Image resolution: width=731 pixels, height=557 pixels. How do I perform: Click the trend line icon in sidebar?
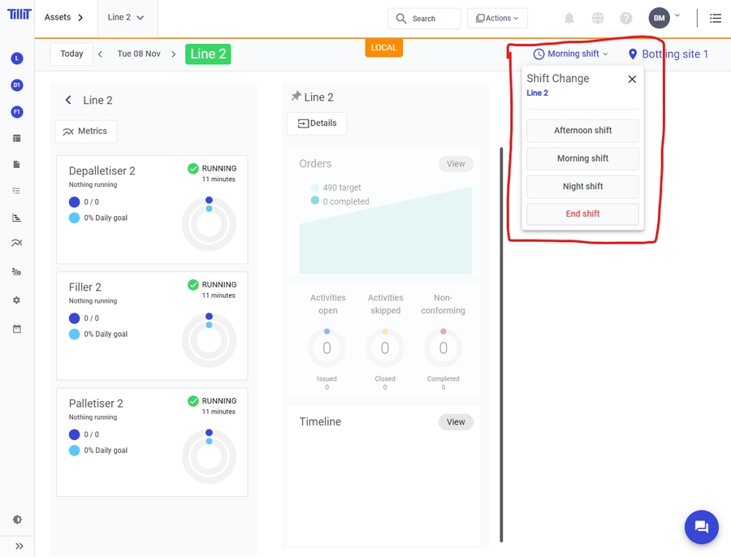coord(17,243)
